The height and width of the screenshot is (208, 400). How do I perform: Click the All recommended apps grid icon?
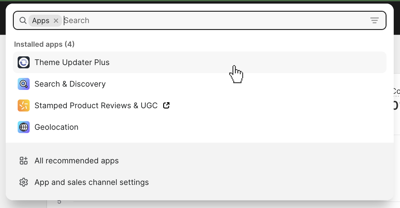click(24, 161)
